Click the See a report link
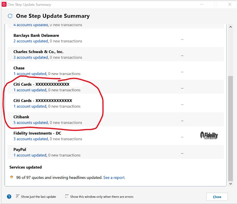 coord(114,177)
